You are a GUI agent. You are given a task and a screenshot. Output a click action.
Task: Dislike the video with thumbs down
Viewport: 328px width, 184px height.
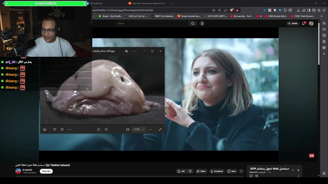click(190, 171)
